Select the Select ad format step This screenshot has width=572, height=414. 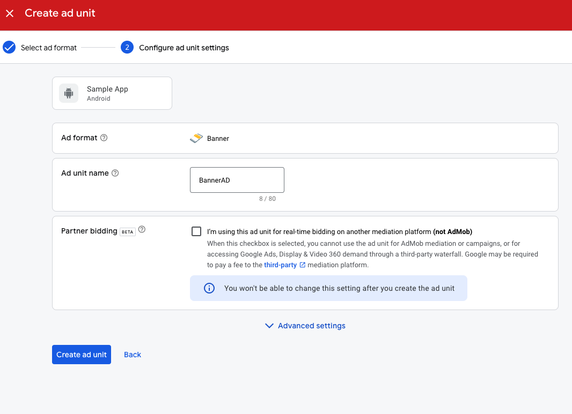point(48,47)
